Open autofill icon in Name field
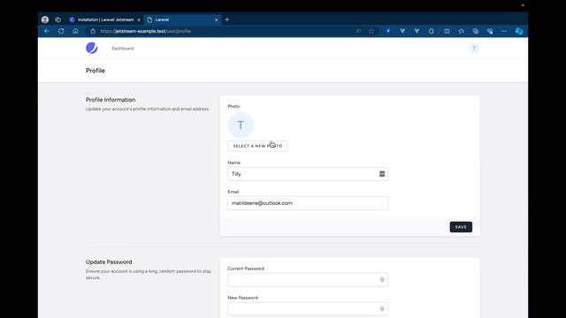 click(382, 174)
